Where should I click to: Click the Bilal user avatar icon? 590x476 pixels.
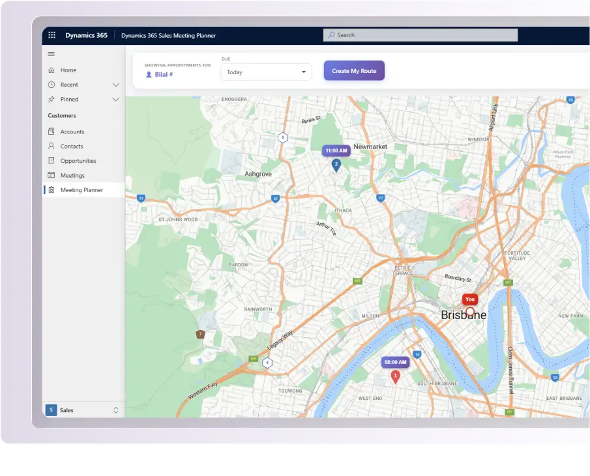pyautogui.click(x=149, y=74)
